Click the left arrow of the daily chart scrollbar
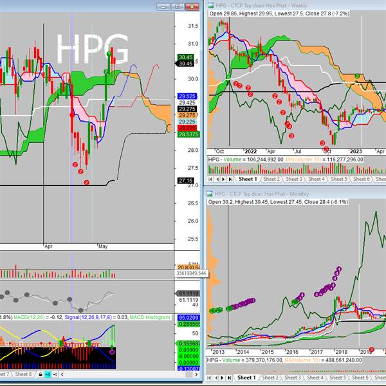The image size is (386, 386). pyautogui.click(x=62, y=374)
